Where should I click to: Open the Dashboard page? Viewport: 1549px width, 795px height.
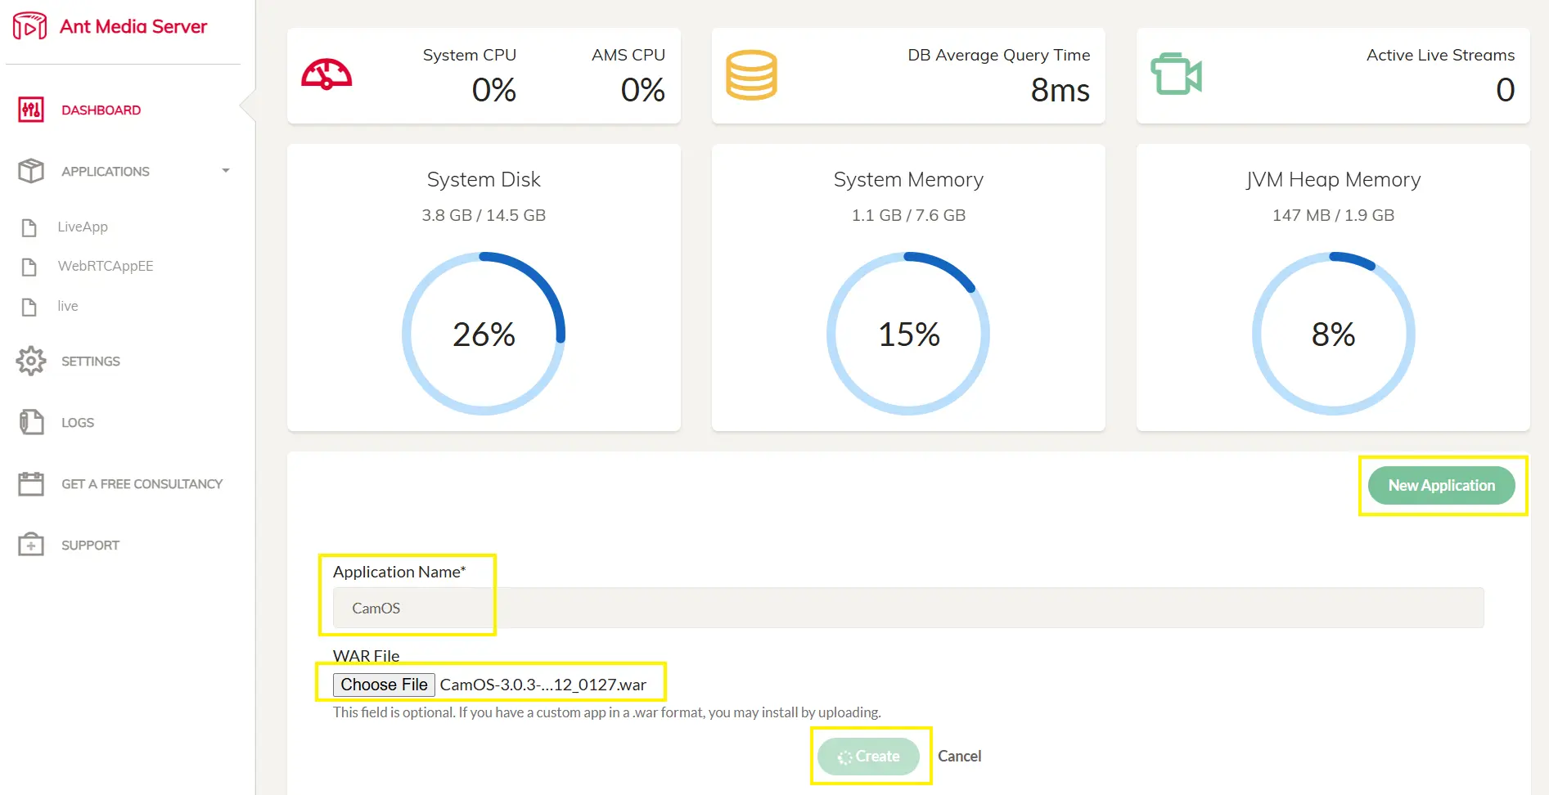(101, 110)
